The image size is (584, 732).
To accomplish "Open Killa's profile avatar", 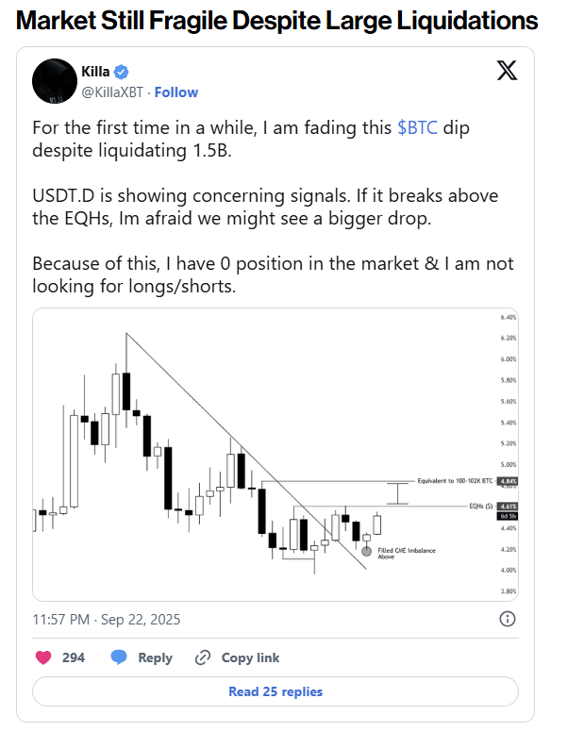I will pos(55,81).
